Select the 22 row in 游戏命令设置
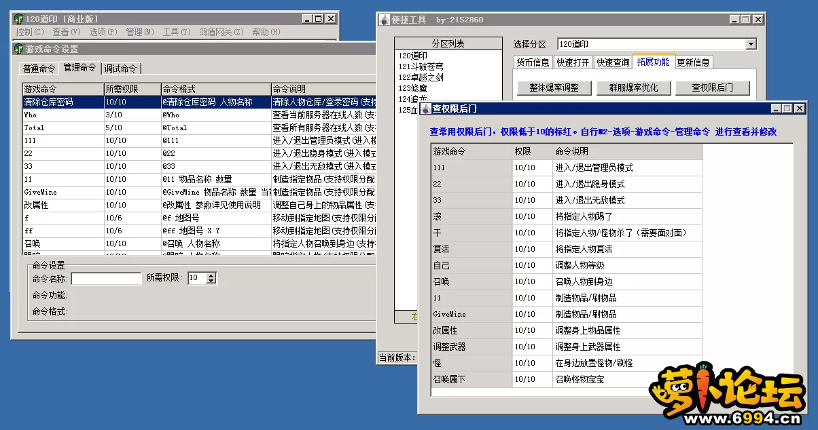This screenshot has height=430, width=818. pyautogui.click(x=198, y=153)
